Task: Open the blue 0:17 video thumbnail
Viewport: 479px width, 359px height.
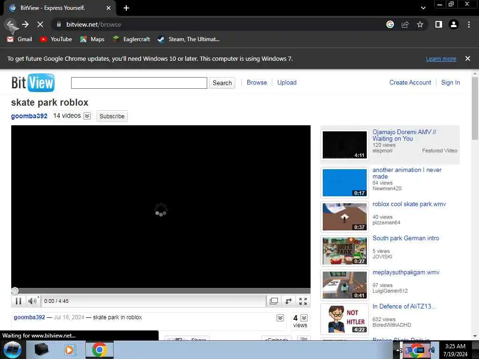Action: pos(345,183)
